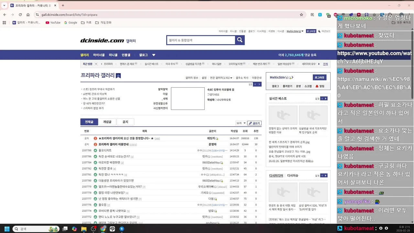Switch to the 디시이슈 tab
414x233 pixels.
click(293, 175)
